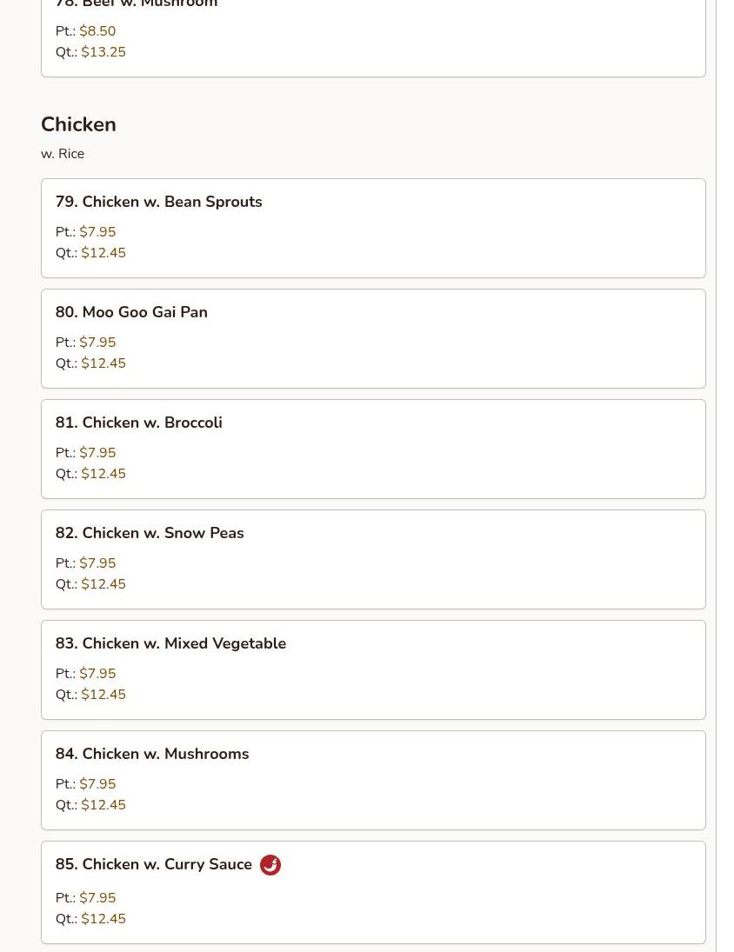The width and height of the screenshot is (734, 952).
Task: Select pint price of Chicken w. Broccoli
Action: tap(97, 453)
